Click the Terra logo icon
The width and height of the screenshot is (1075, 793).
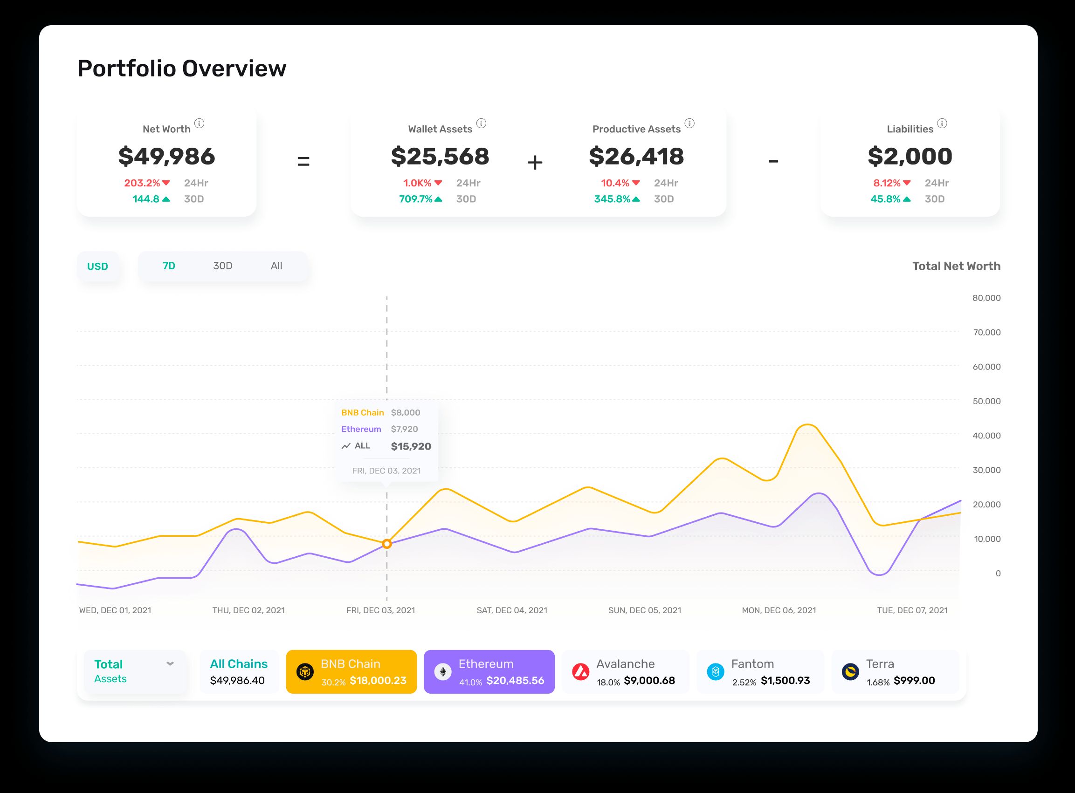850,671
